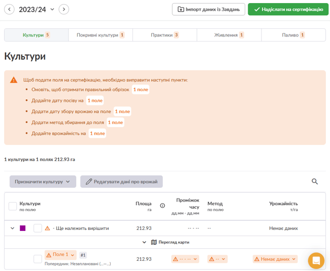Click warning icon on Ще належить вирішити row
330x271 pixels.
[48, 228]
